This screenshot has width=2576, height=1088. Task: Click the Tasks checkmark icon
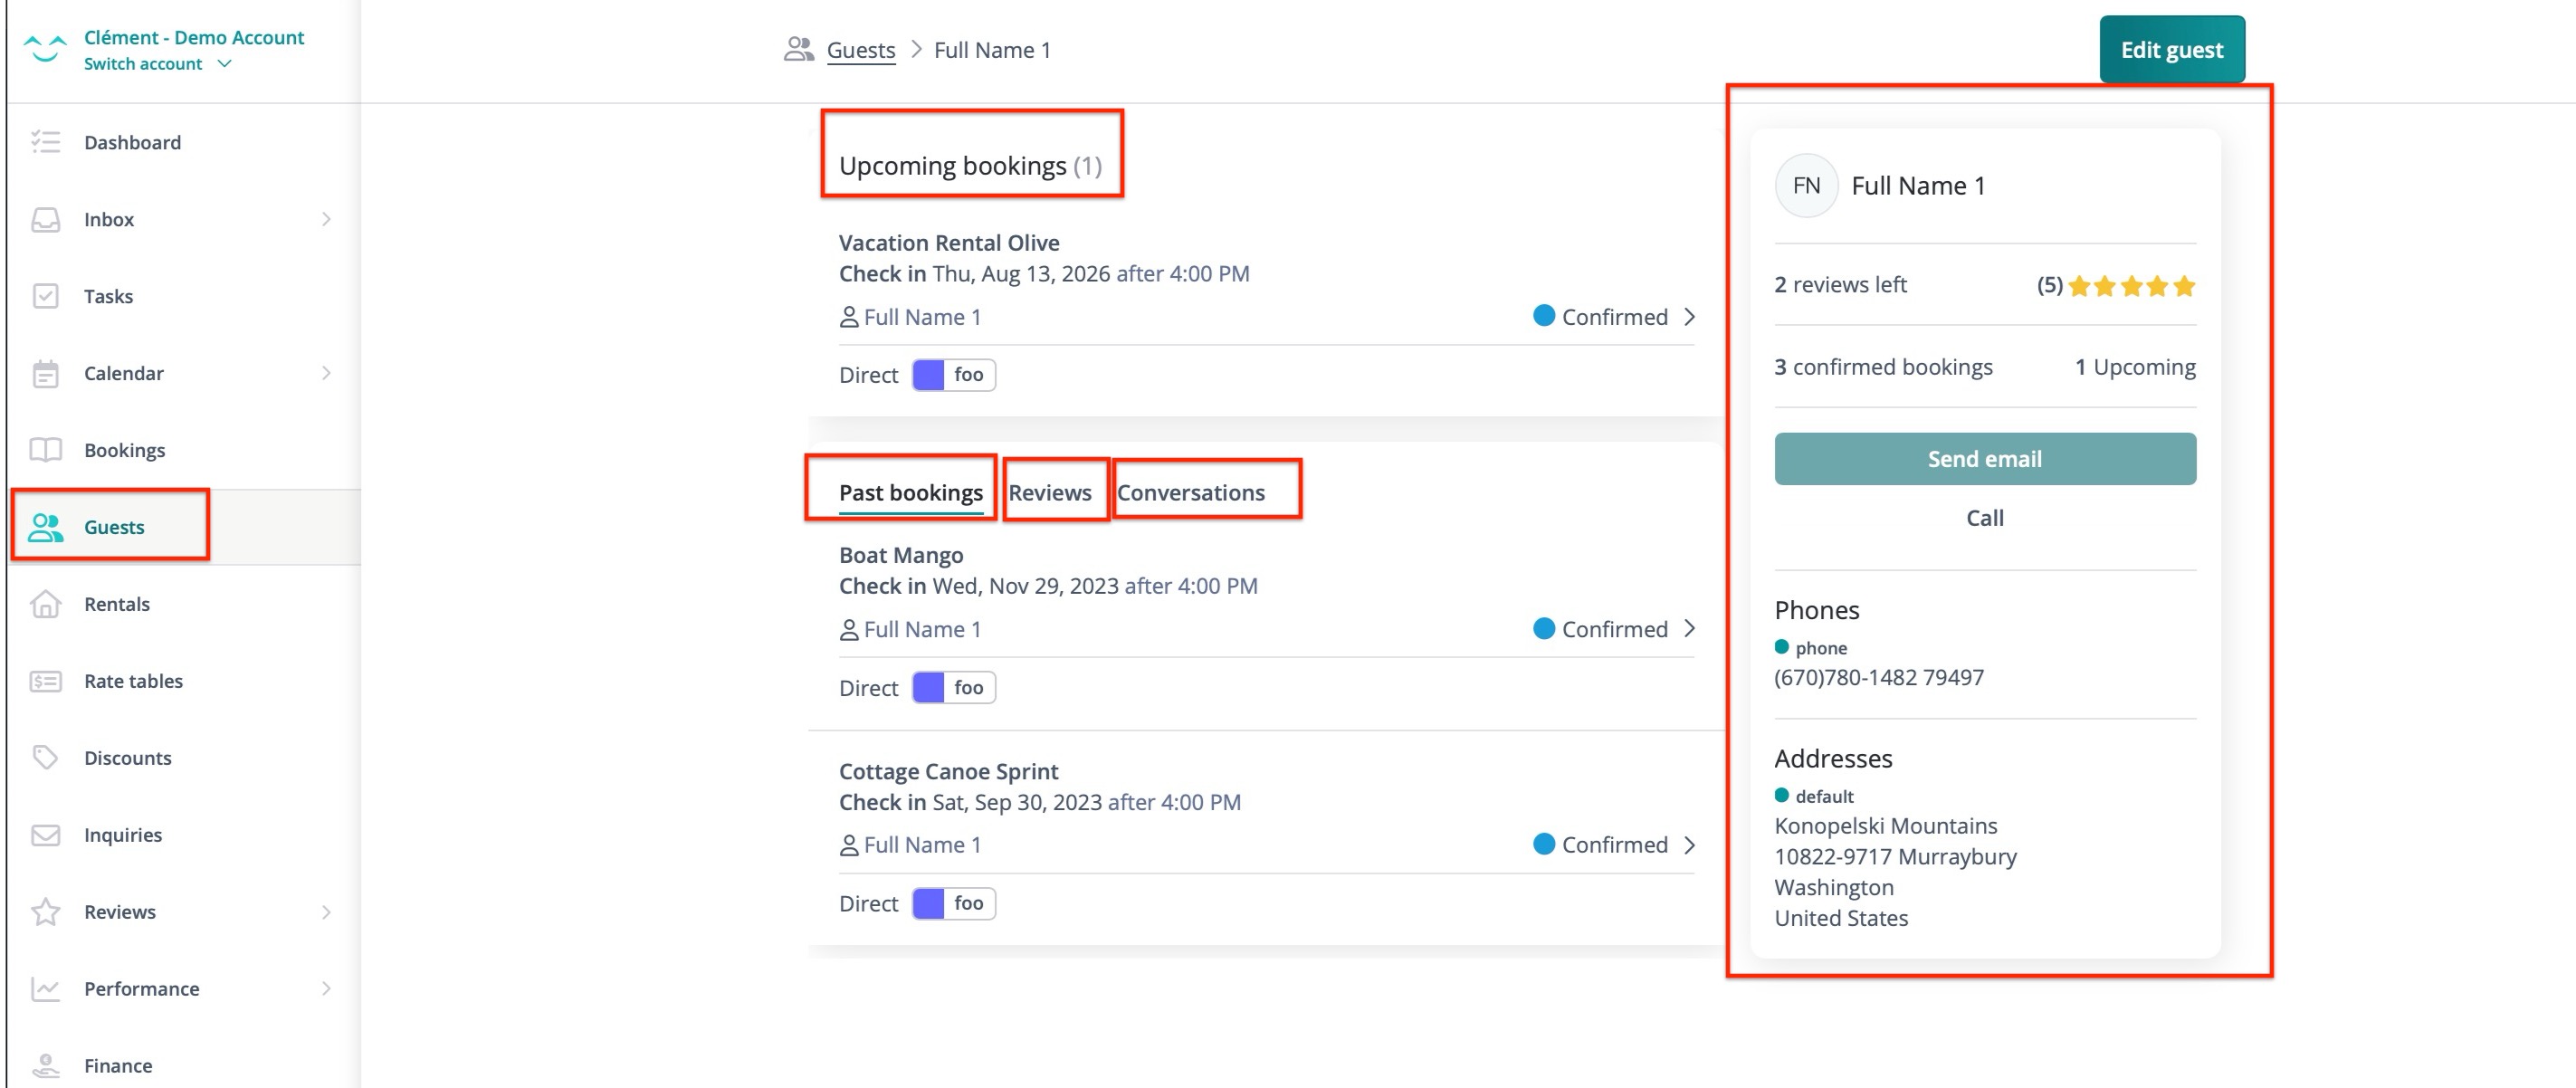(x=45, y=296)
